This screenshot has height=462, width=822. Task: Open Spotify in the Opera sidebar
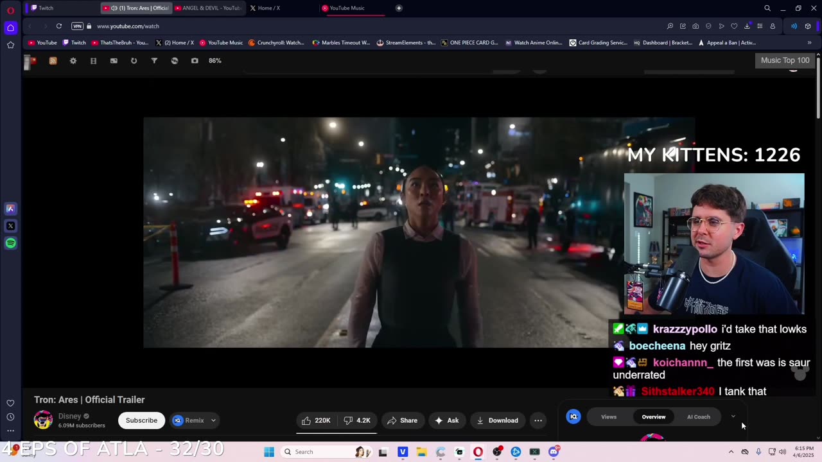click(x=10, y=243)
